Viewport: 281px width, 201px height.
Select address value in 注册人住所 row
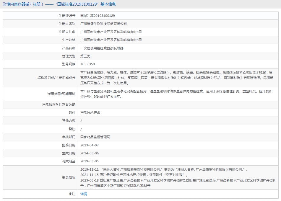[111, 32]
